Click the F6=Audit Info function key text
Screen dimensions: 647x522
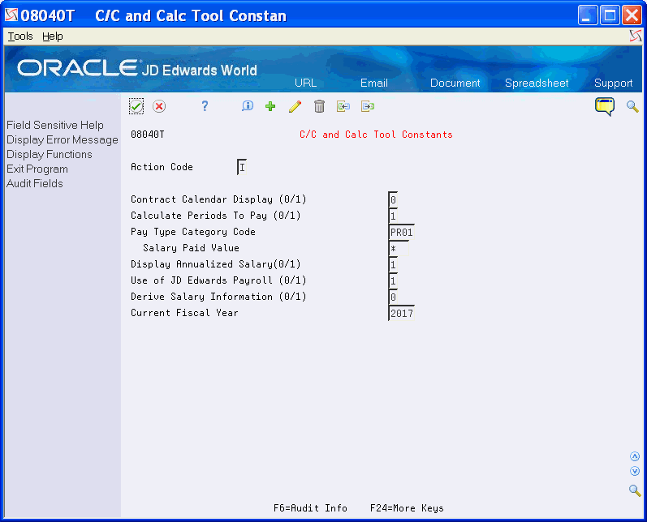click(x=310, y=508)
